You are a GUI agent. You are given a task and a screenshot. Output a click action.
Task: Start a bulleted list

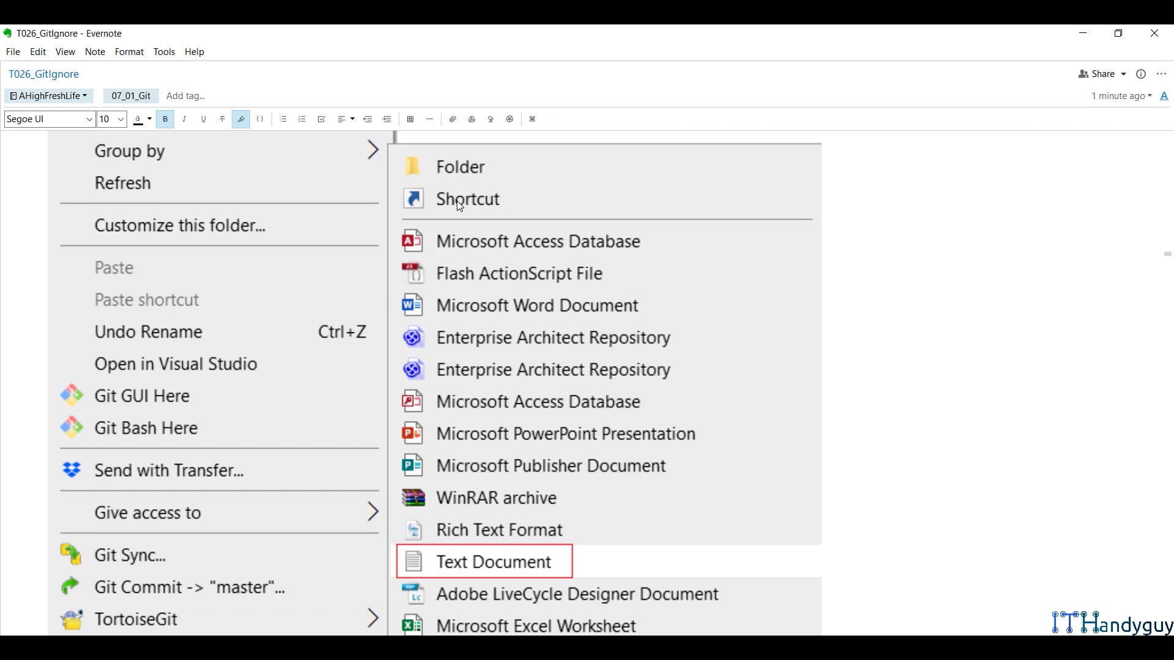click(283, 119)
